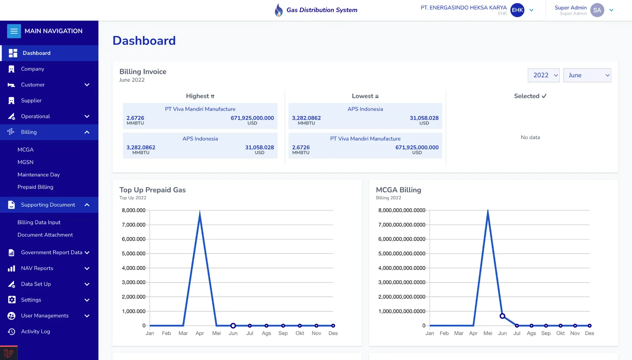This screenshot has width=632, height=360.
Task: Click the Government Report Data icon
Action: [11, 253]
